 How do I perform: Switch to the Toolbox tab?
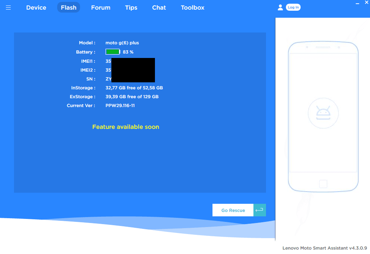coord(193,7)
